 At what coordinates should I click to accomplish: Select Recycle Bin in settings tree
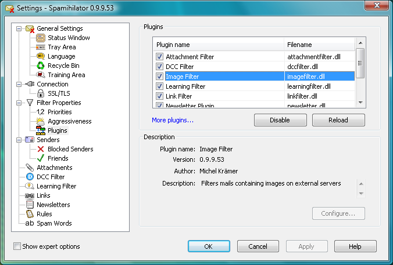(63, 66)
